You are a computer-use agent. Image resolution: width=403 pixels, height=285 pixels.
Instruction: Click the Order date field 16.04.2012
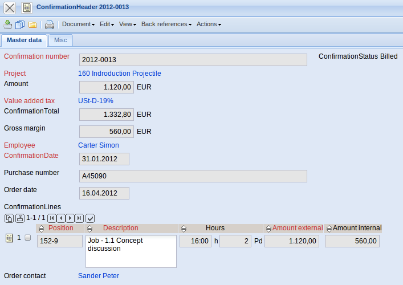click(x=104, y=193)
